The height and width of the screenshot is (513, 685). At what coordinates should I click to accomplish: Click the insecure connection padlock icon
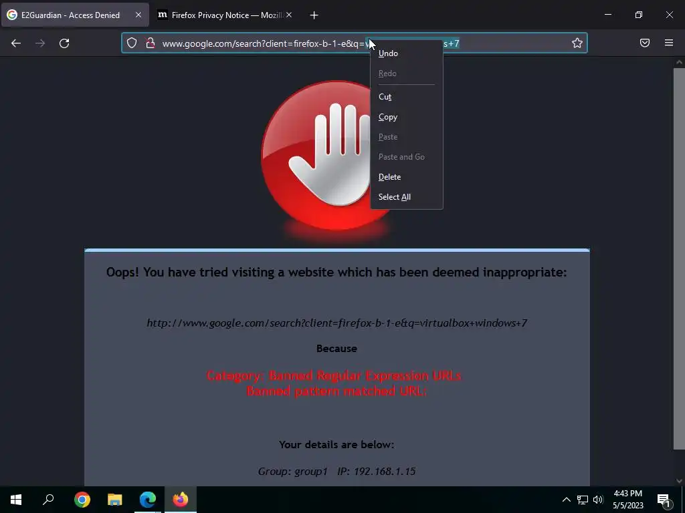tap(151, 43)
